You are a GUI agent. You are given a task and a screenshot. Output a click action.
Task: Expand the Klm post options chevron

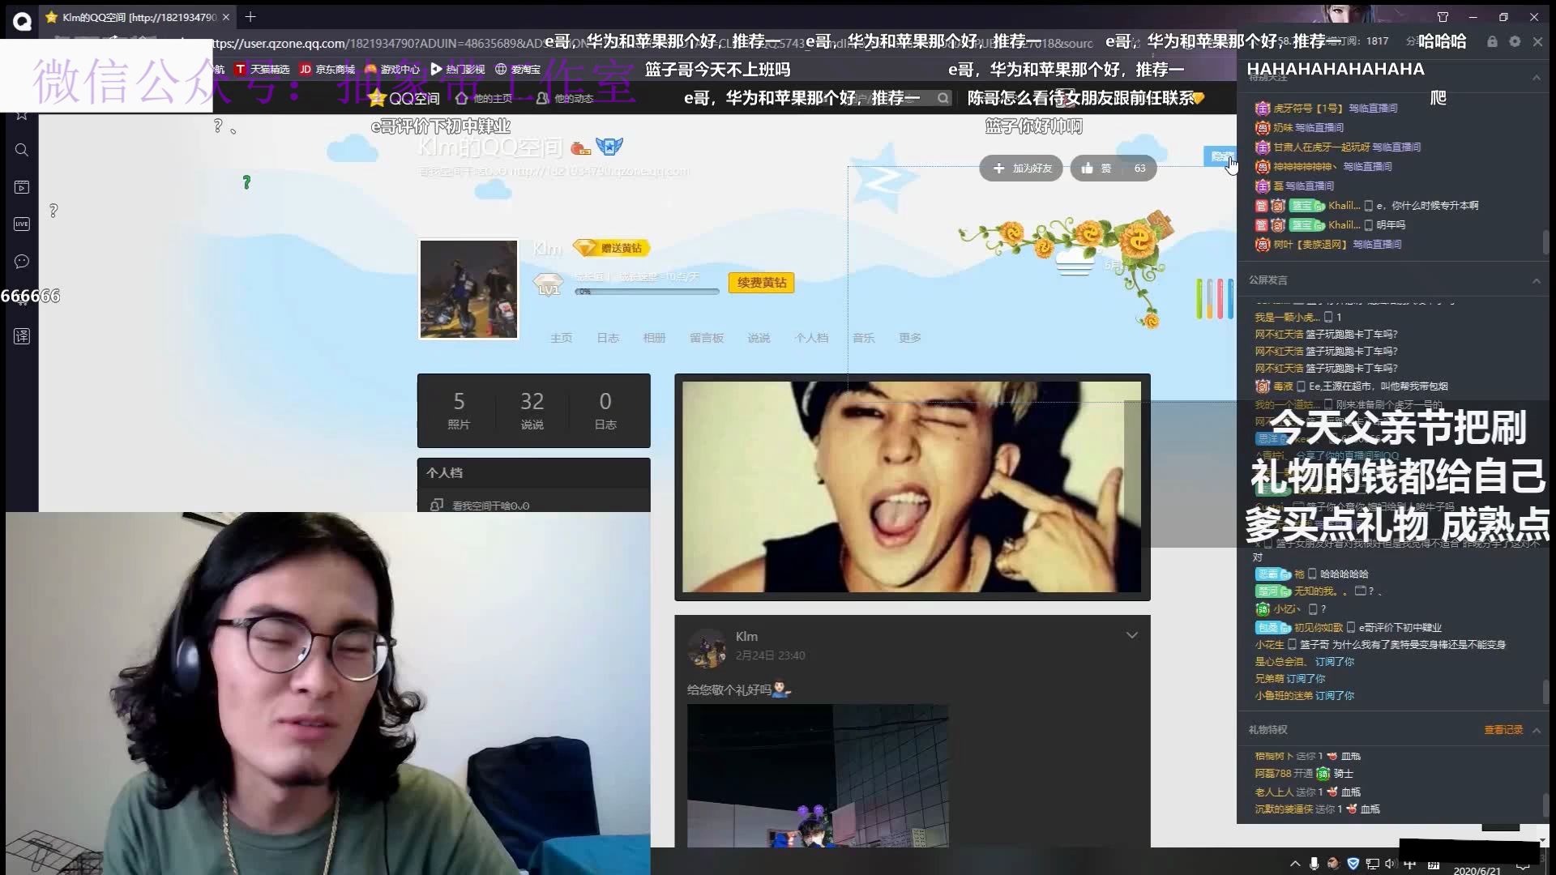[1131, 635]
